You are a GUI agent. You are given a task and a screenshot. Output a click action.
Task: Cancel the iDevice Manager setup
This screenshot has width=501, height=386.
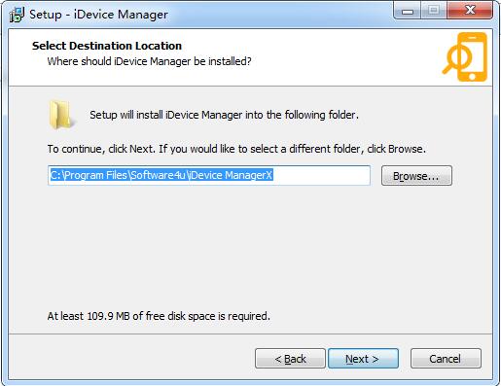[x=446, y=359]
